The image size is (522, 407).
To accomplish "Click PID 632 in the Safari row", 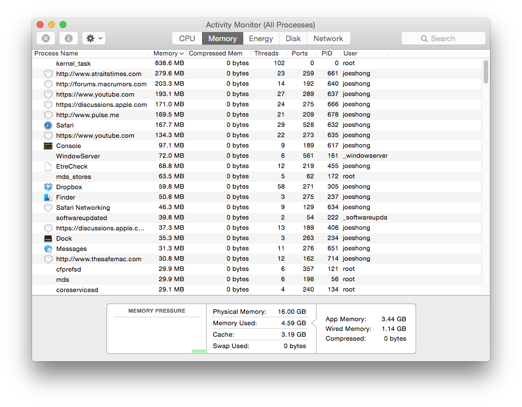I will (333, 125).
